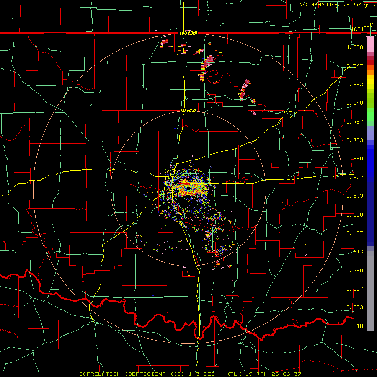
Task: Select the 0.947 legend value
Action: click(355, 66)
